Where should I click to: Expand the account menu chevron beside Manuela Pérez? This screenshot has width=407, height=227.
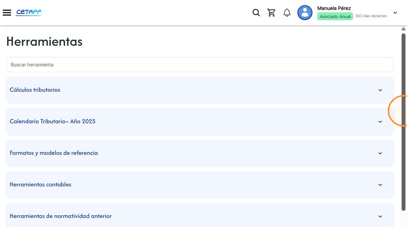(x=395, y=13)
